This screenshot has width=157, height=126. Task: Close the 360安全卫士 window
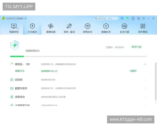point(153,18)
